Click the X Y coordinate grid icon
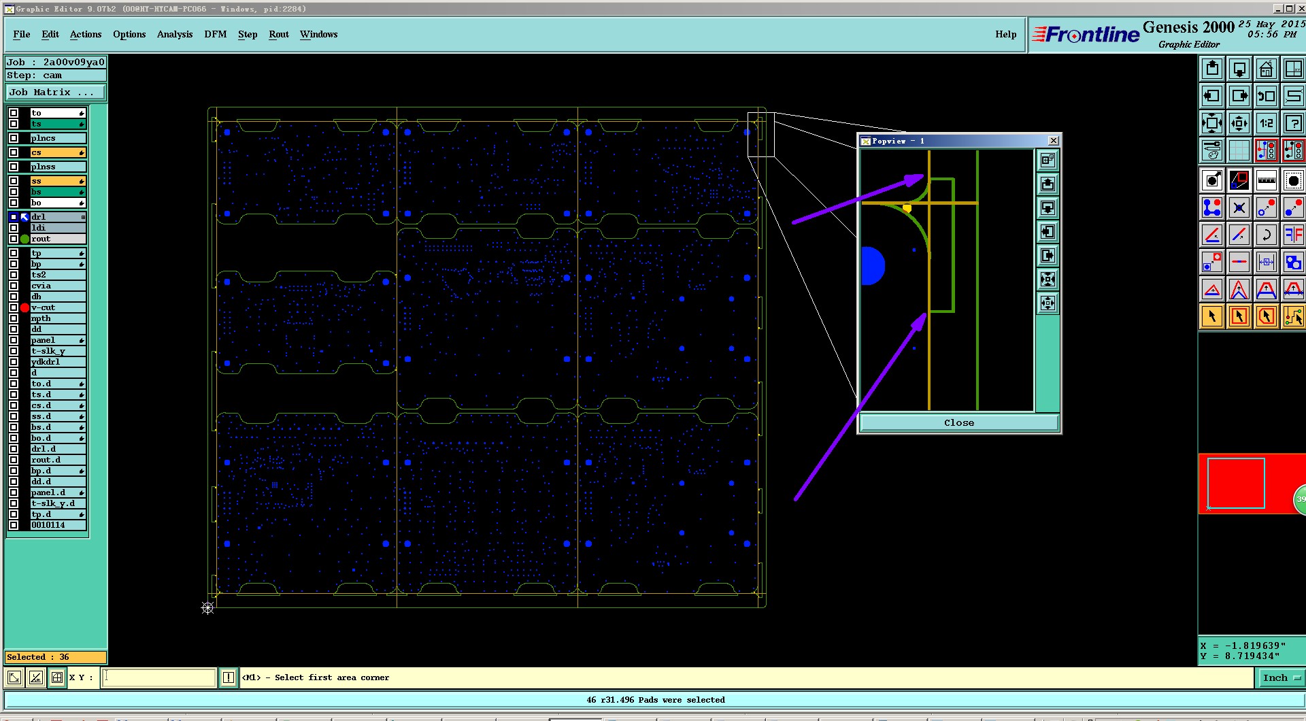Screen dimensions: 1306x721 point(57,677)
